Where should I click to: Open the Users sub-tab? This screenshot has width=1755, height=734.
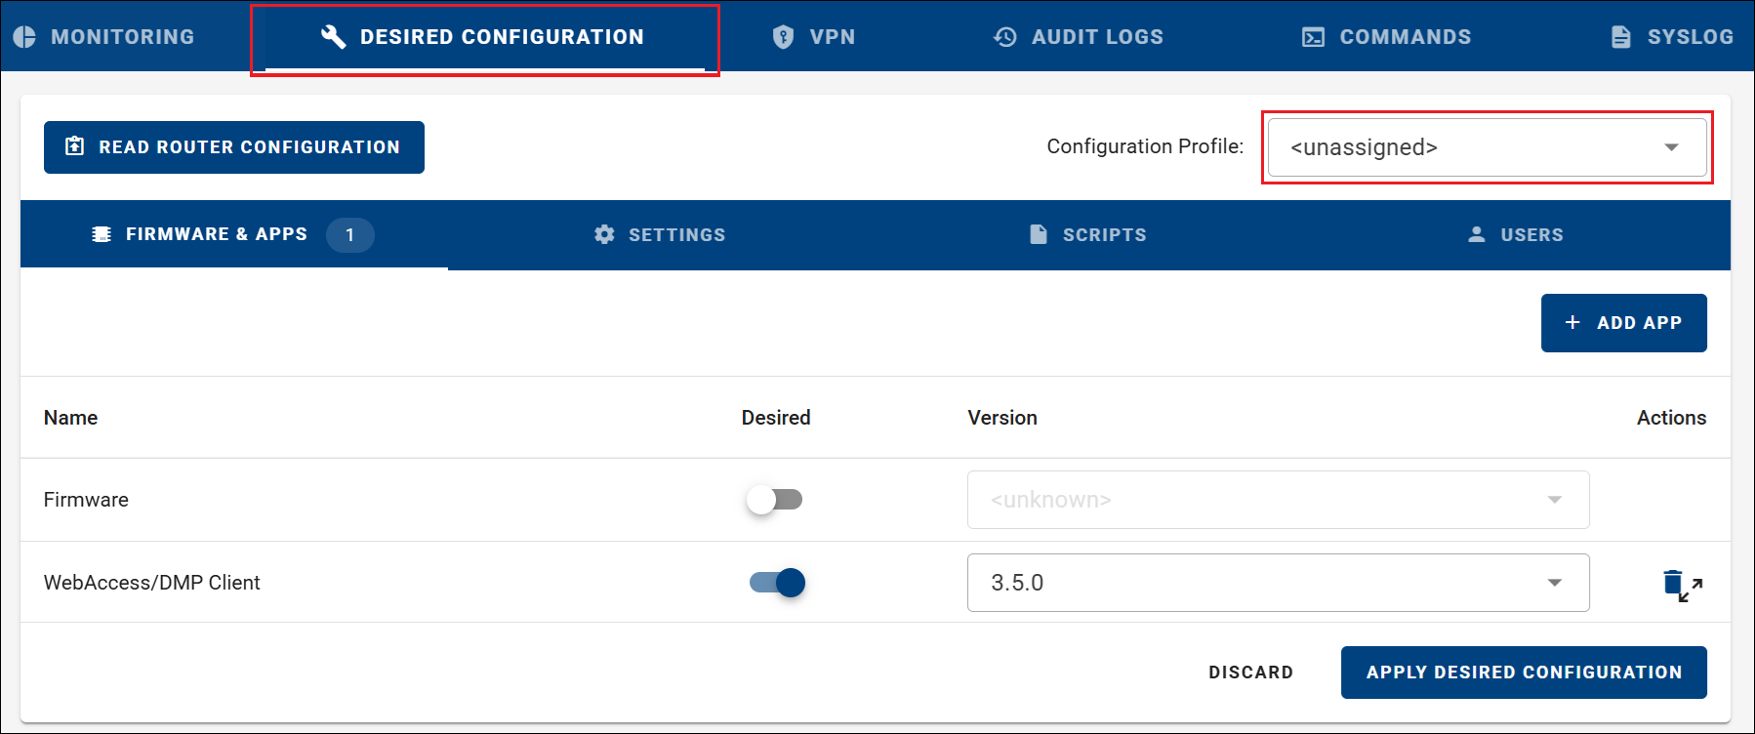point(1516,234)
